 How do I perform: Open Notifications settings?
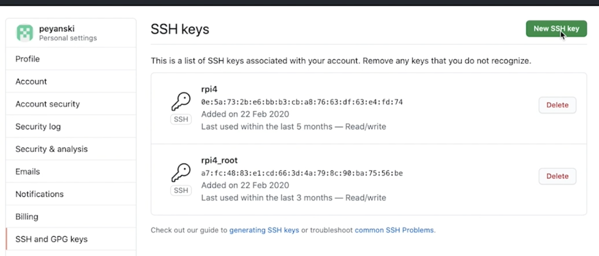point(39,194)
